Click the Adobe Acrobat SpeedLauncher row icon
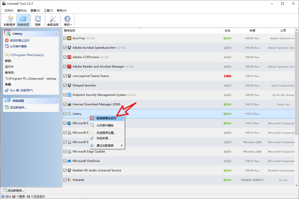Screen dimensions: 299x199 69,48
